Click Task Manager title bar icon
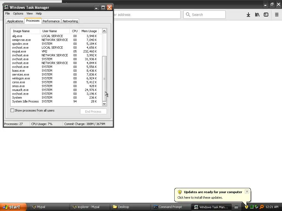Screen dimensions: 282x211 (x=7, y=7)
